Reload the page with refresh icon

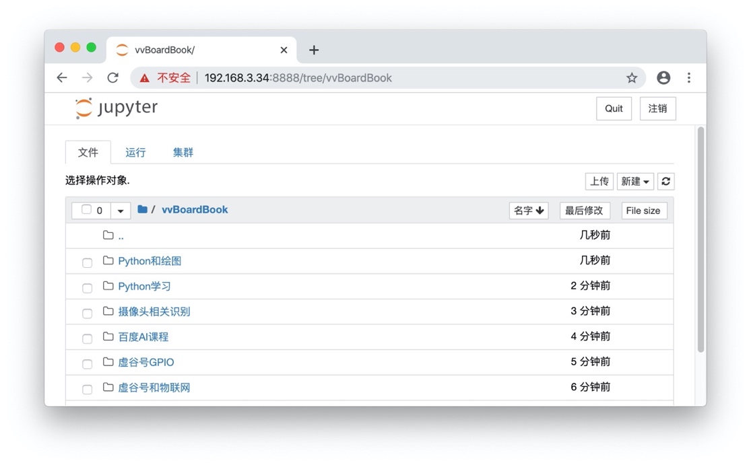click(x=112, y=77)
